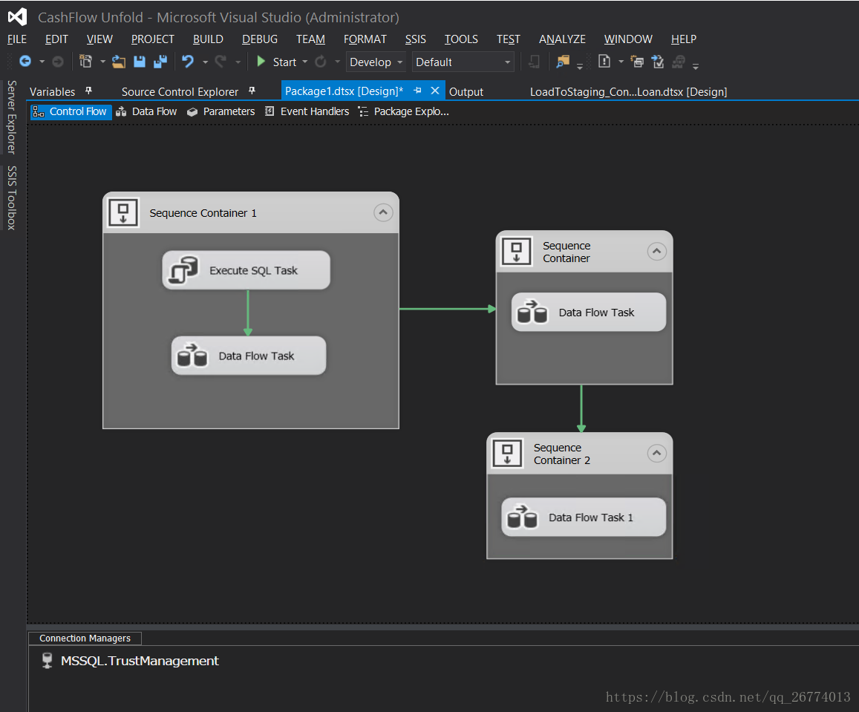Open the PROJECT menu
This screenshot has height=712, width=859.
(x=153, y=39)
